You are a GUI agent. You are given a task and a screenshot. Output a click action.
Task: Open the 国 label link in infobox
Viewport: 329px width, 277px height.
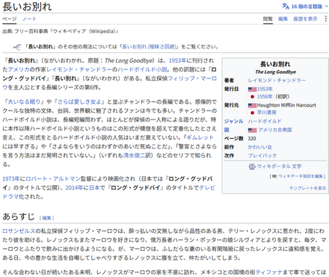[227, 130]
